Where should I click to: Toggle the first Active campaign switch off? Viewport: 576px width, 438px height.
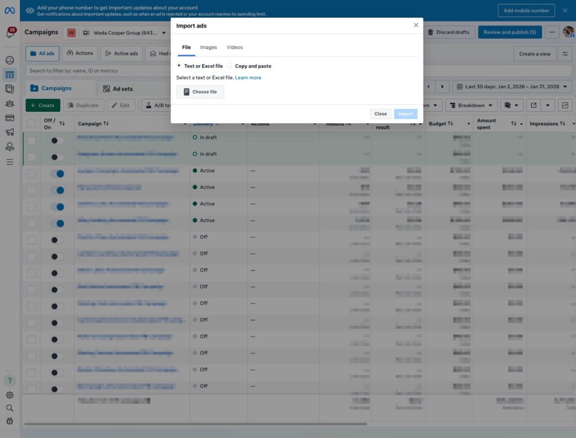coord(57,174)
